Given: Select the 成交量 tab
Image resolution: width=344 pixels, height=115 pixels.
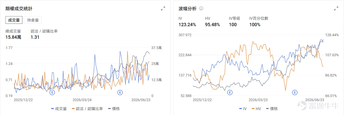Looking at the screenshot, I should (x=14, y=20).
